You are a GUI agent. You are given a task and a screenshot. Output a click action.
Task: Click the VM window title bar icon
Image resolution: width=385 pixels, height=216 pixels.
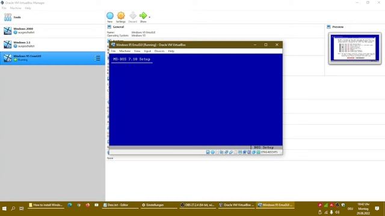click(x=113, y=44)
